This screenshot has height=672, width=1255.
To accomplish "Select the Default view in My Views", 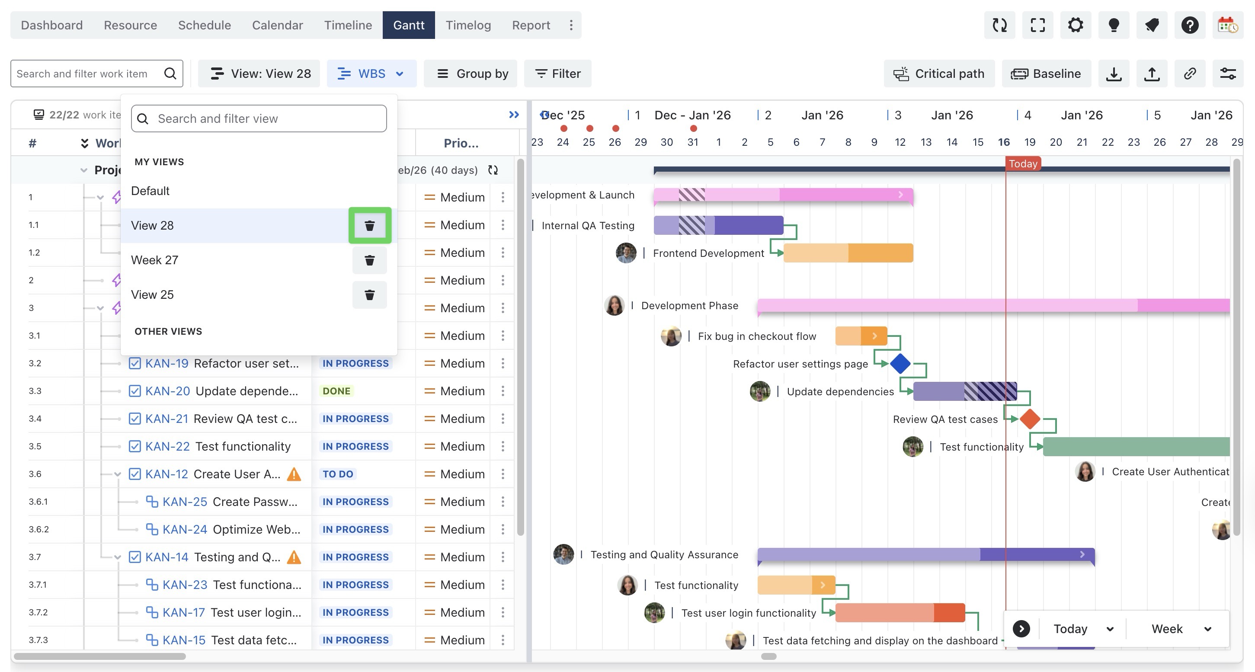I will (x=150, y=191).
